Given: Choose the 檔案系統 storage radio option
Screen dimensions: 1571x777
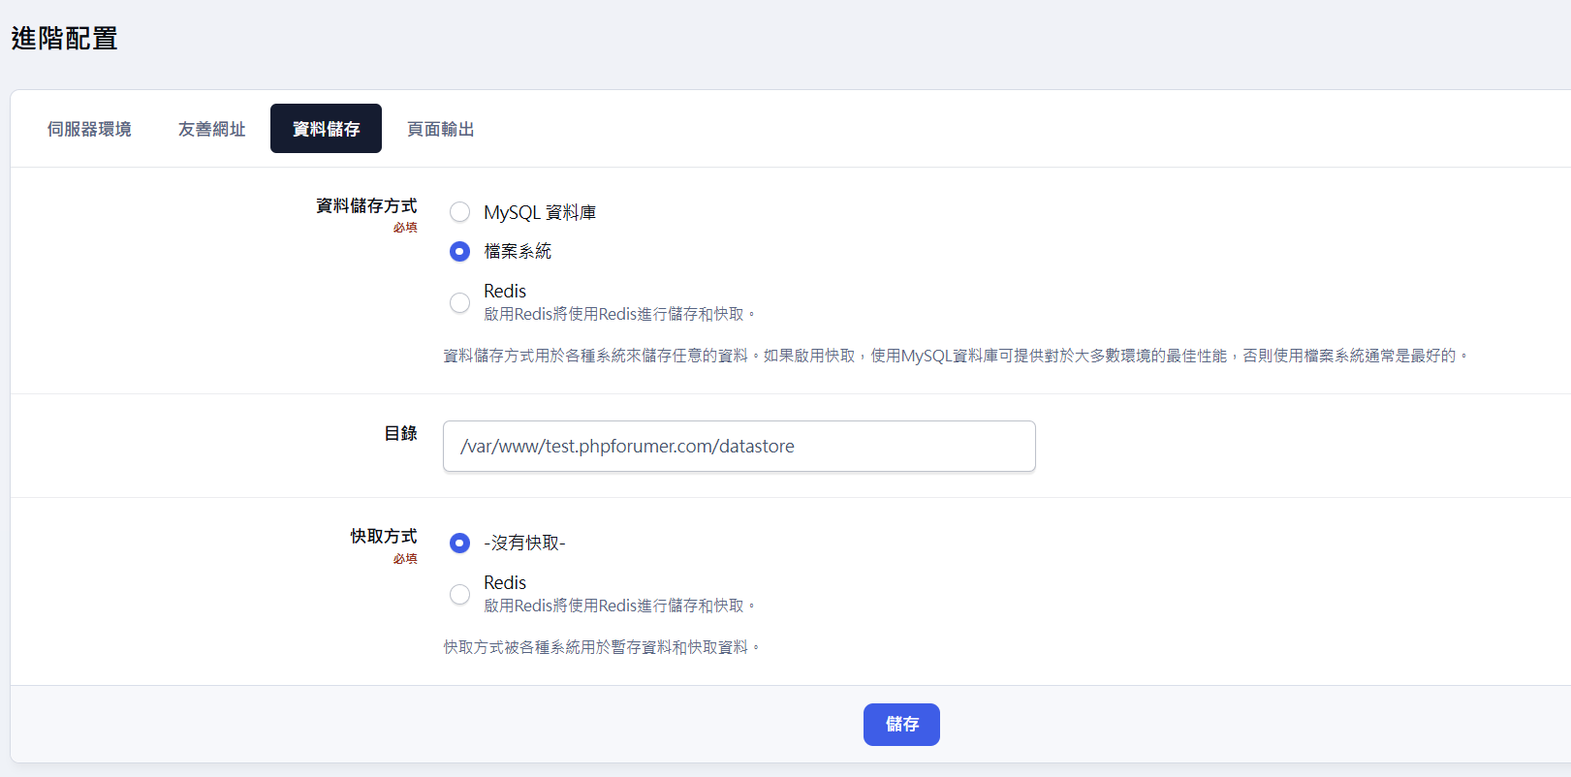Looking at the screenshot, I should click(x=459, y=252).
